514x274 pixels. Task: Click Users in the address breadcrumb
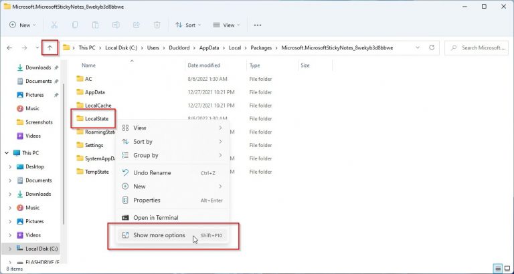(153, 48)
